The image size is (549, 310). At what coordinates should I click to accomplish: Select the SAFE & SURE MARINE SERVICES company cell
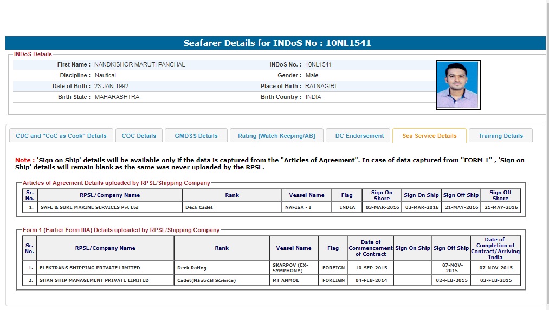(89, 207)
